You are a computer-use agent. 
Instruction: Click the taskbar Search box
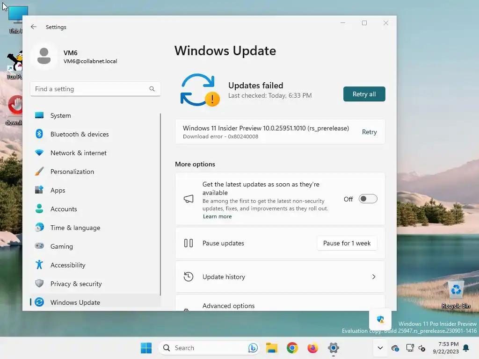coord(209,348)
